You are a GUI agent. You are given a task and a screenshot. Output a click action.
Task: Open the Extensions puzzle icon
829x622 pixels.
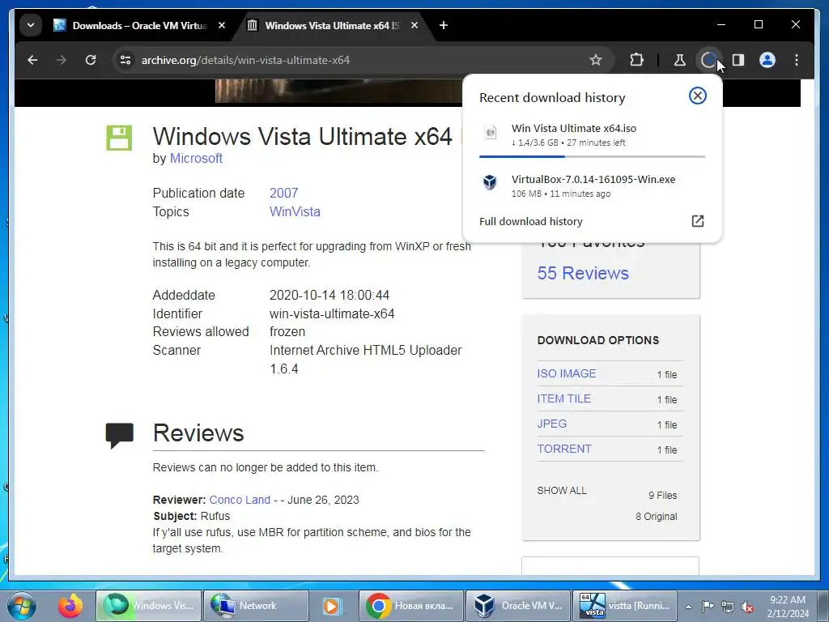[x=636, y=60]
